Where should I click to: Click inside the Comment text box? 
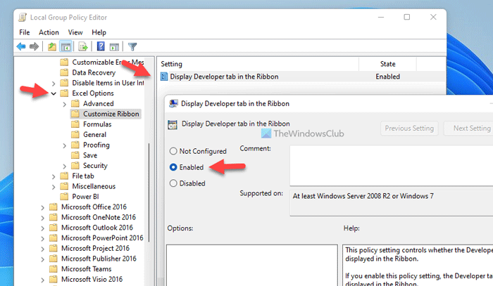[391, 165]
